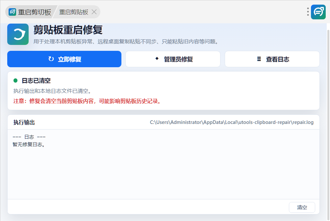Click the 立即修复 repair button

pos(64,59)
